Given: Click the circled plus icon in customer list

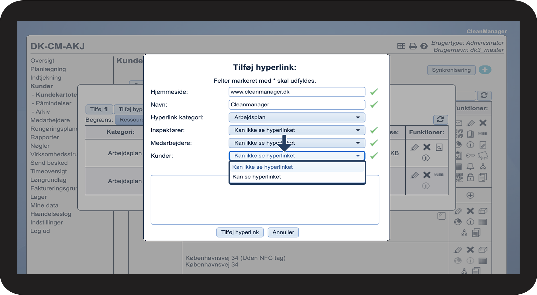Looking at the screenshot, I should (x=470, y=195).
